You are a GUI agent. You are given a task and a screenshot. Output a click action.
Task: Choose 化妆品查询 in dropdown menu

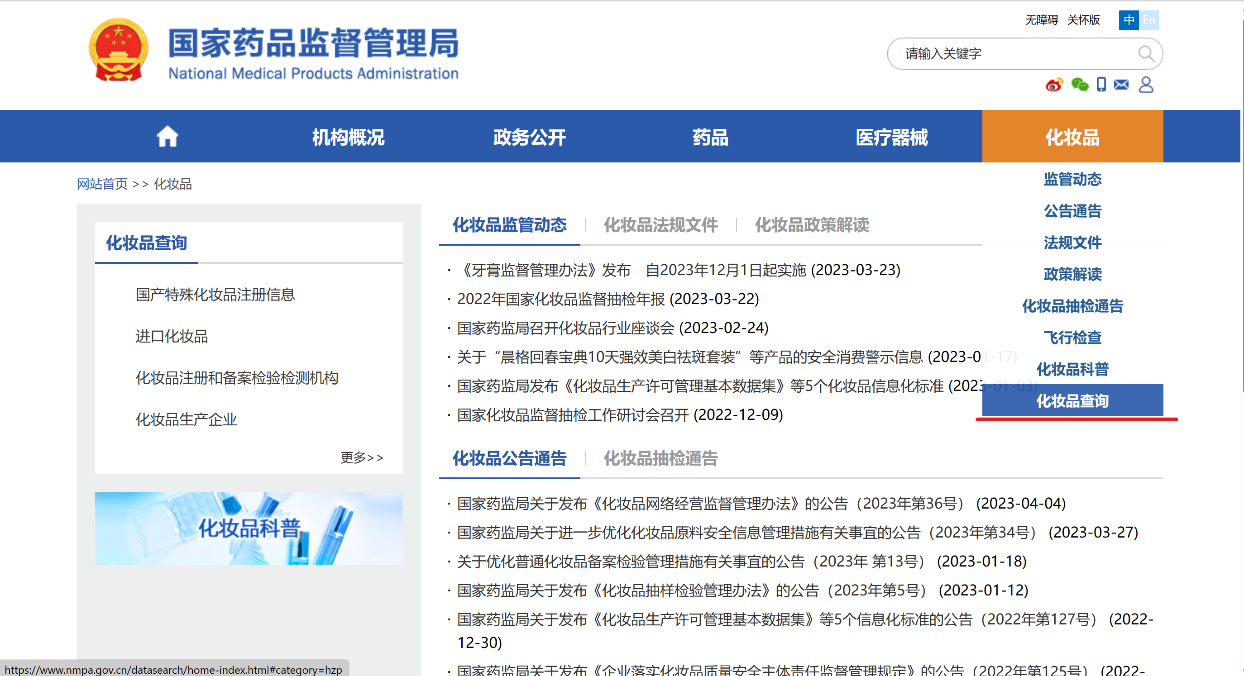click(x=1072, y=400)
